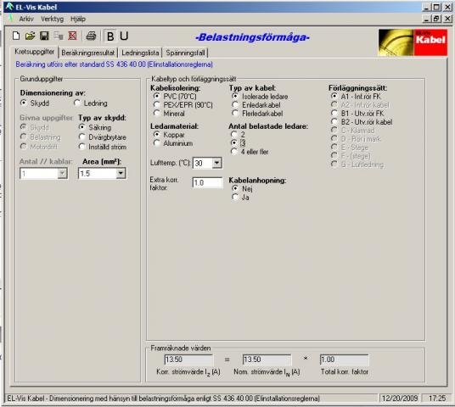The width and height of the screenshot is (455, 407).
Task: Expand the Antal // kablar dropdown
Action: pyautogui.click(x=62, y=174)
